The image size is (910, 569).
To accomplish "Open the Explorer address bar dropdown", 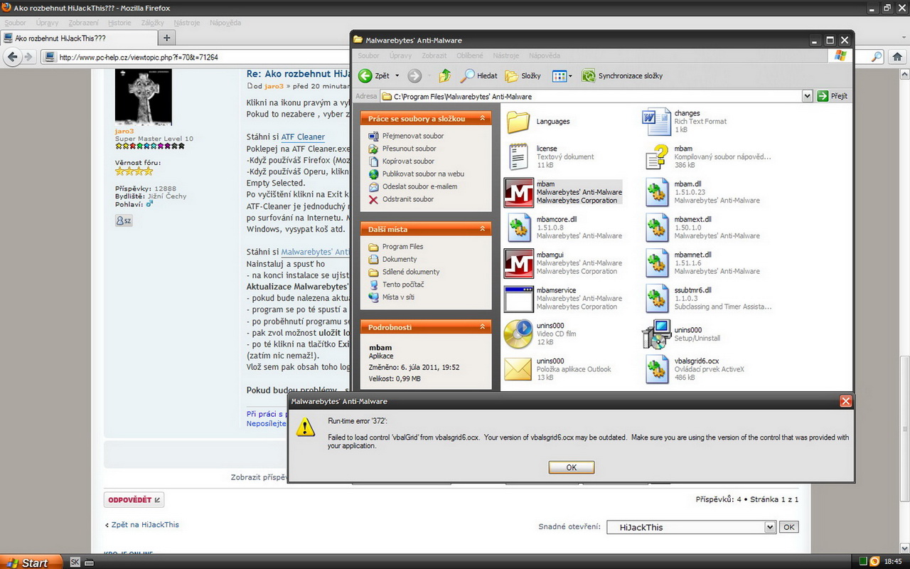I will pos(807,96).
